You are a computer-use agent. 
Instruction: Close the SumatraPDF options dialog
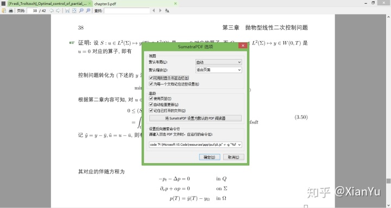243,45
